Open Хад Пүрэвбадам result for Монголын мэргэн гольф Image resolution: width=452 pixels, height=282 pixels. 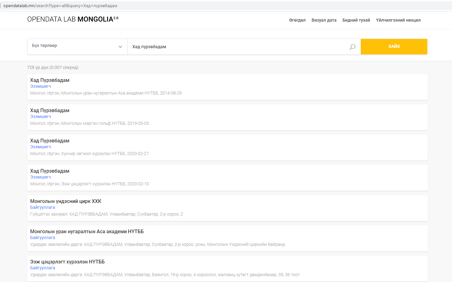50,111
